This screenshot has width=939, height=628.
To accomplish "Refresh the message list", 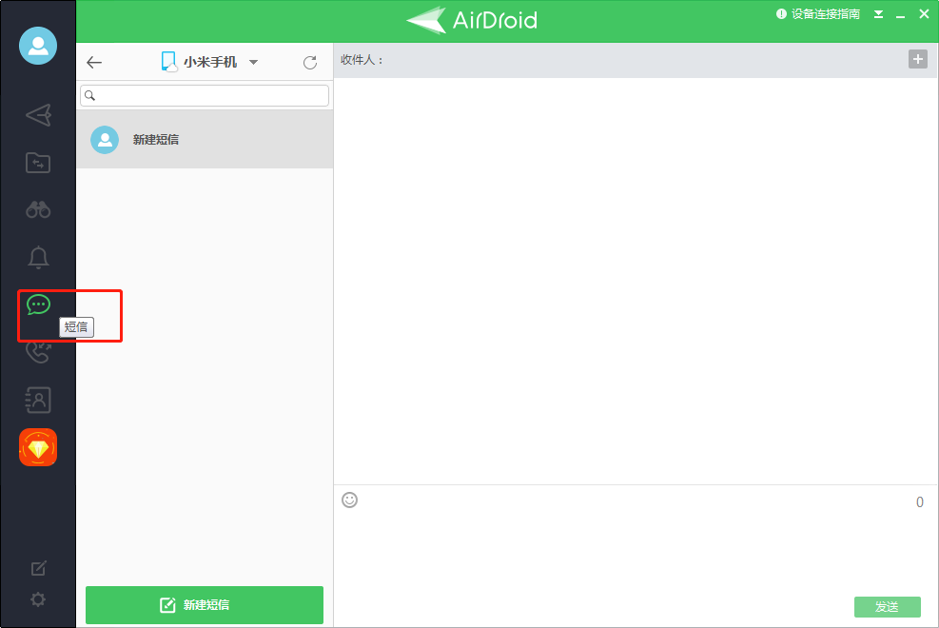I will pos(309,62).
